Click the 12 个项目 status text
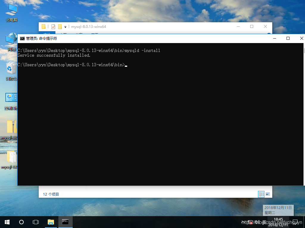Screen dimensions: 305x228 pyautogui.click(x=51, y=194)
